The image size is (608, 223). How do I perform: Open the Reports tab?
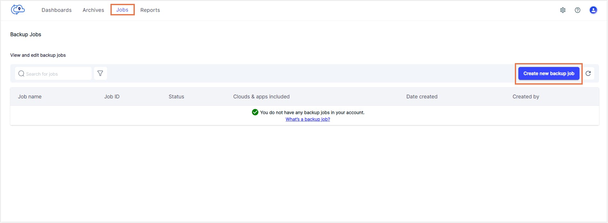pyautogui.click(x=150, y=10)
